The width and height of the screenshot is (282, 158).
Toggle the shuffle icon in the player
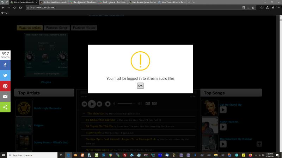(154, 104)
